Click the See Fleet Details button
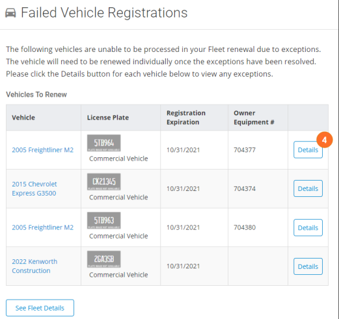Viewport: 339px width, 319px height. (x=40, y=308)
